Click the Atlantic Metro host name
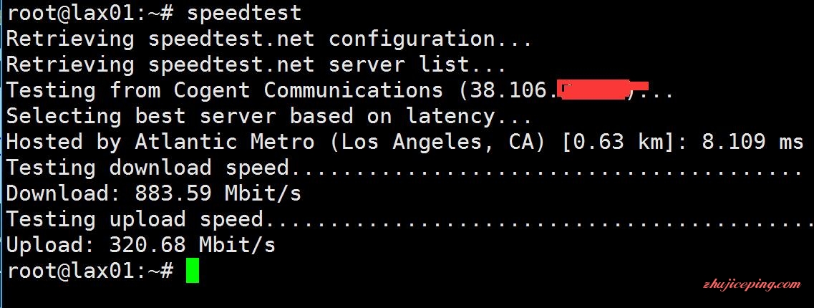This screenshot has height=308, width=814. coord(225,142)
